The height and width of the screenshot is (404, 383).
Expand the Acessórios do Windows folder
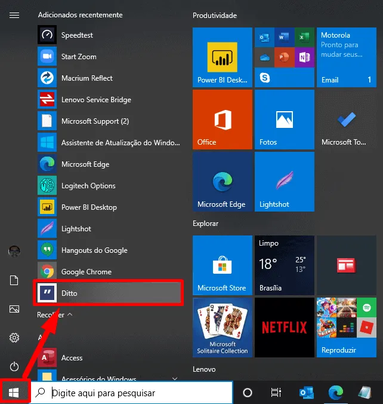pyautogui.click(x=109, y=375)
